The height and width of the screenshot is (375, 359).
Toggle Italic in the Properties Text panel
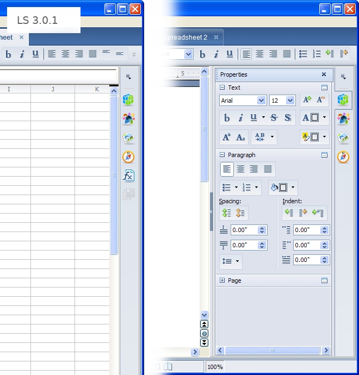coord(240,118)
